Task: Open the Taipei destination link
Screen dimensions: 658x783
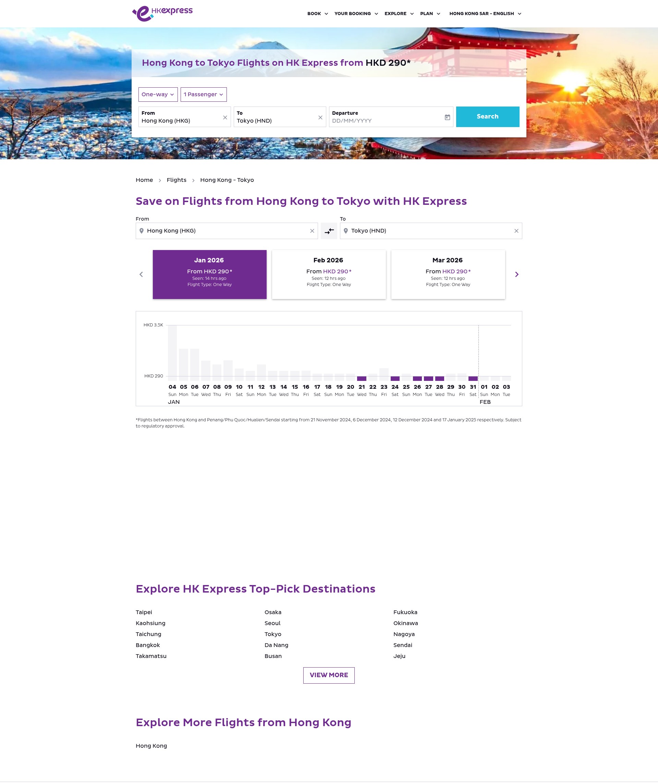Action: [x=144, y=612]
